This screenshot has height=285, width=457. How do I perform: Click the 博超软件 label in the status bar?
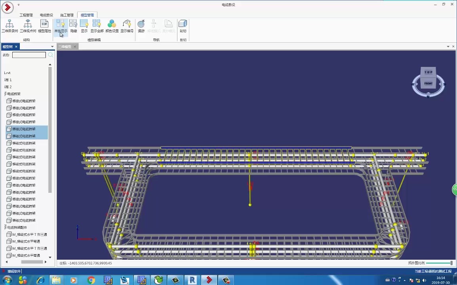[14, 271]
